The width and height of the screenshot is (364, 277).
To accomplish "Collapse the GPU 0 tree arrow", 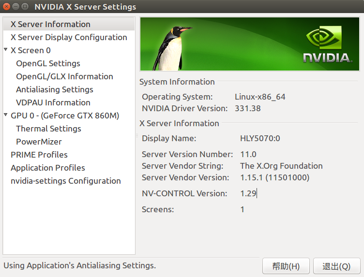I will pos(6,115).
